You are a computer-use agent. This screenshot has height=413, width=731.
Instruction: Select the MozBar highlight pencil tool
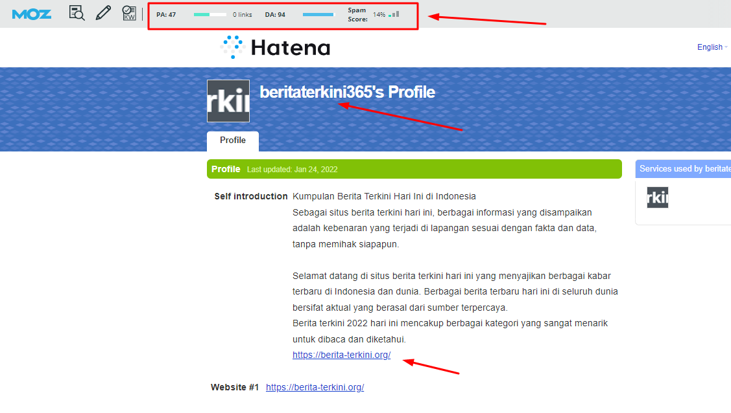103,14
